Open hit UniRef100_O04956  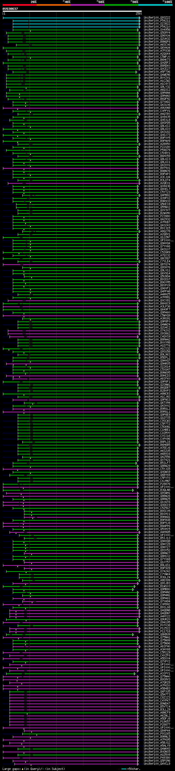point(157,30)
